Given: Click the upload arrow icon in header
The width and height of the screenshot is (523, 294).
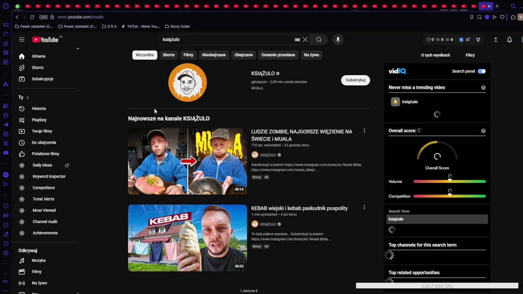Looking at the screenshot, I should [496, 40].
